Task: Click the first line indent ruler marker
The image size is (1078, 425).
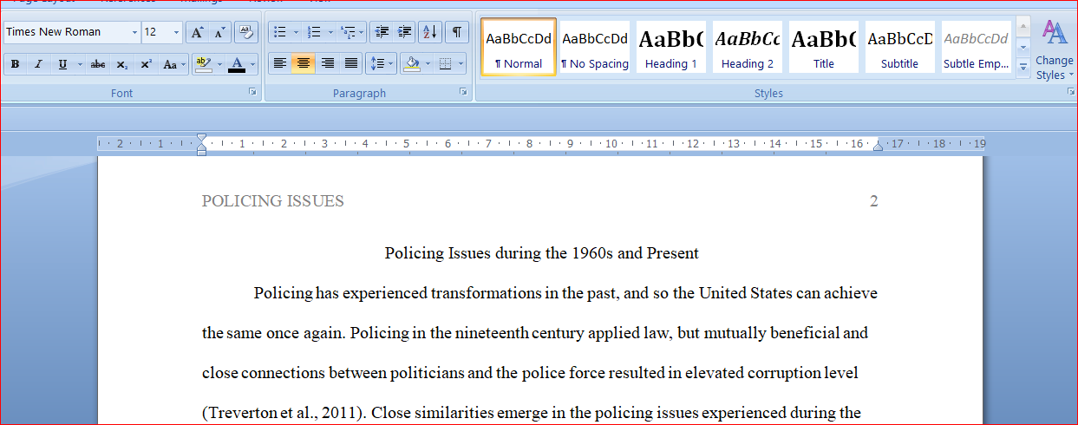Action: point(201,139)
